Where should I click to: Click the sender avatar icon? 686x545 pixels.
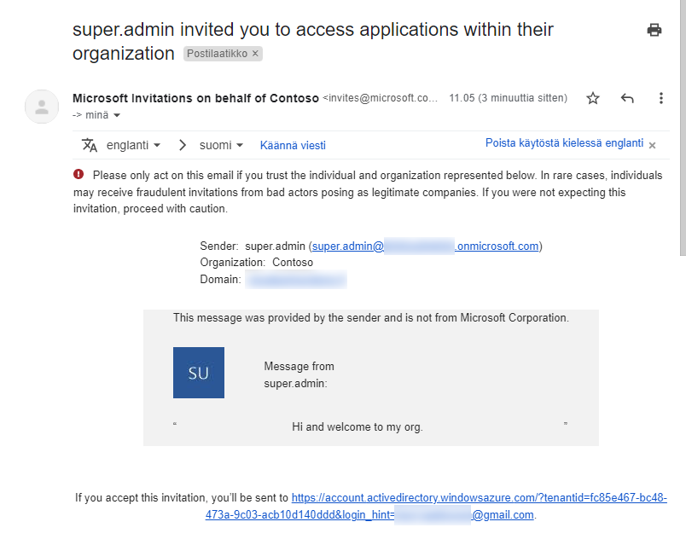pos(42,107)
